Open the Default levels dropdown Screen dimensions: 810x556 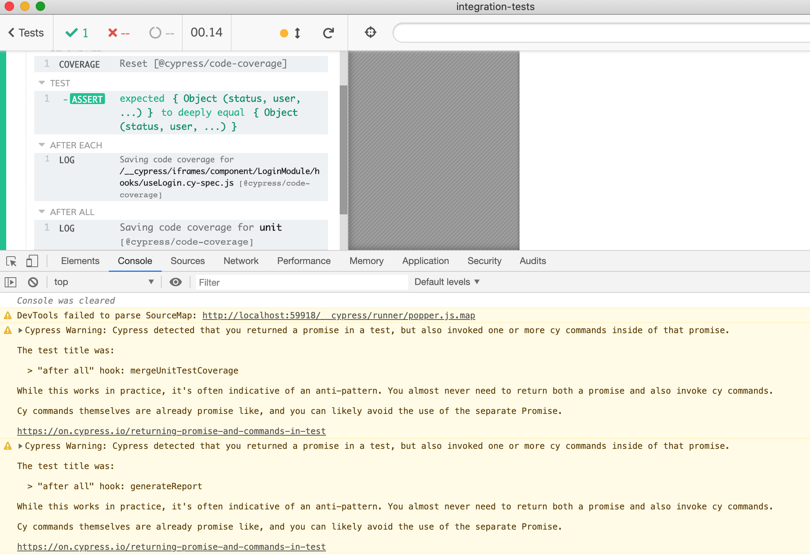click(x=447, y=282)
